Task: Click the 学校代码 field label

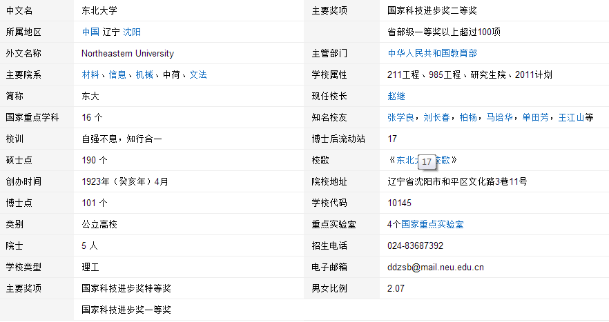Action: coord(329,203)
